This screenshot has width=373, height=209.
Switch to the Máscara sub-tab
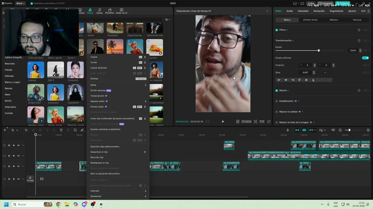pos(334,20)
